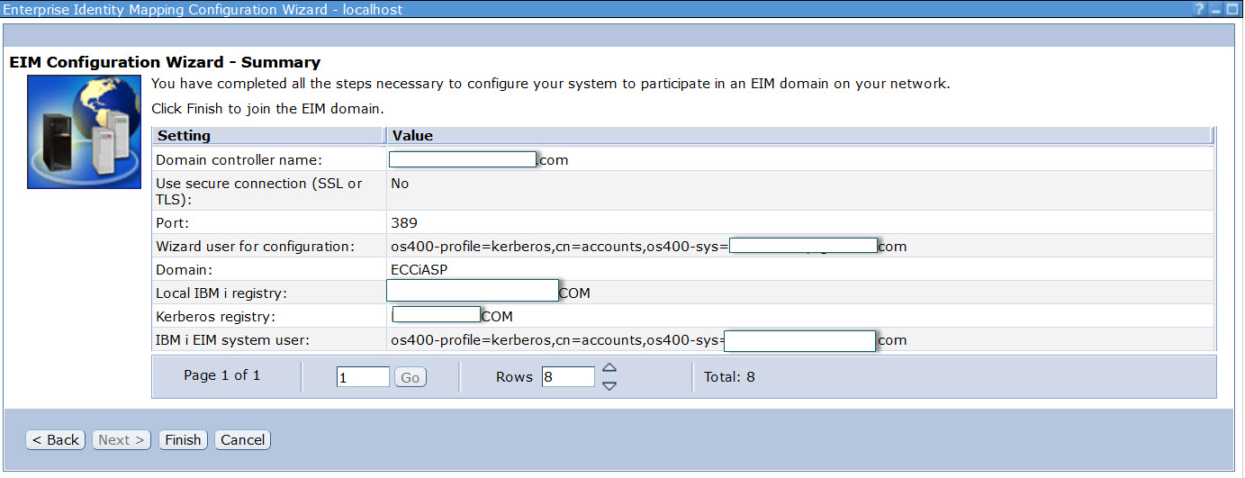The height and width of the screenshot is (478, 1245).
Task: Go back with the Back button
Action: point(56,439)
